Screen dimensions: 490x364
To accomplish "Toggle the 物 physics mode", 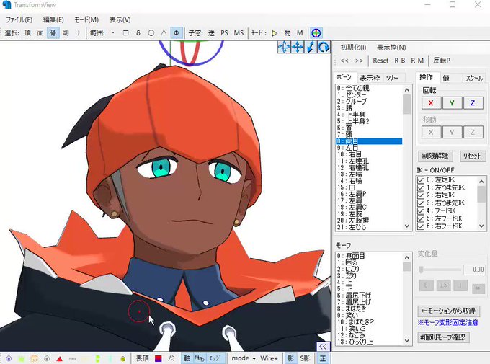I will 288,33.
